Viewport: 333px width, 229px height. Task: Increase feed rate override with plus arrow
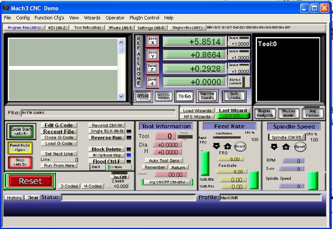pos(228,146)
